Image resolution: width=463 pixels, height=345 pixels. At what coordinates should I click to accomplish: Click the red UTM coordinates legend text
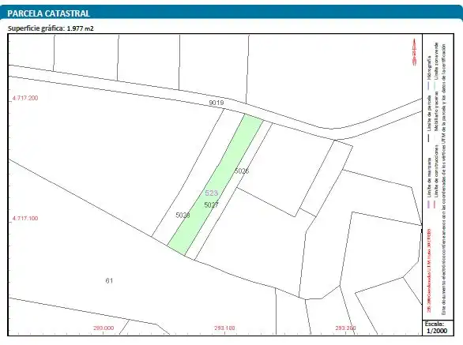429,270
